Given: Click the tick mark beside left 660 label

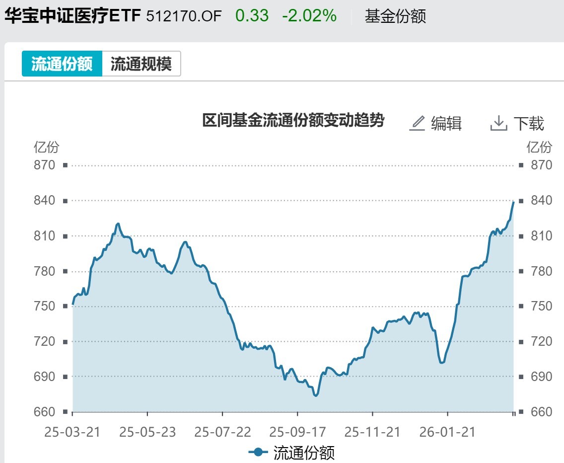Looking at the screenshot, I should [65, 412].
